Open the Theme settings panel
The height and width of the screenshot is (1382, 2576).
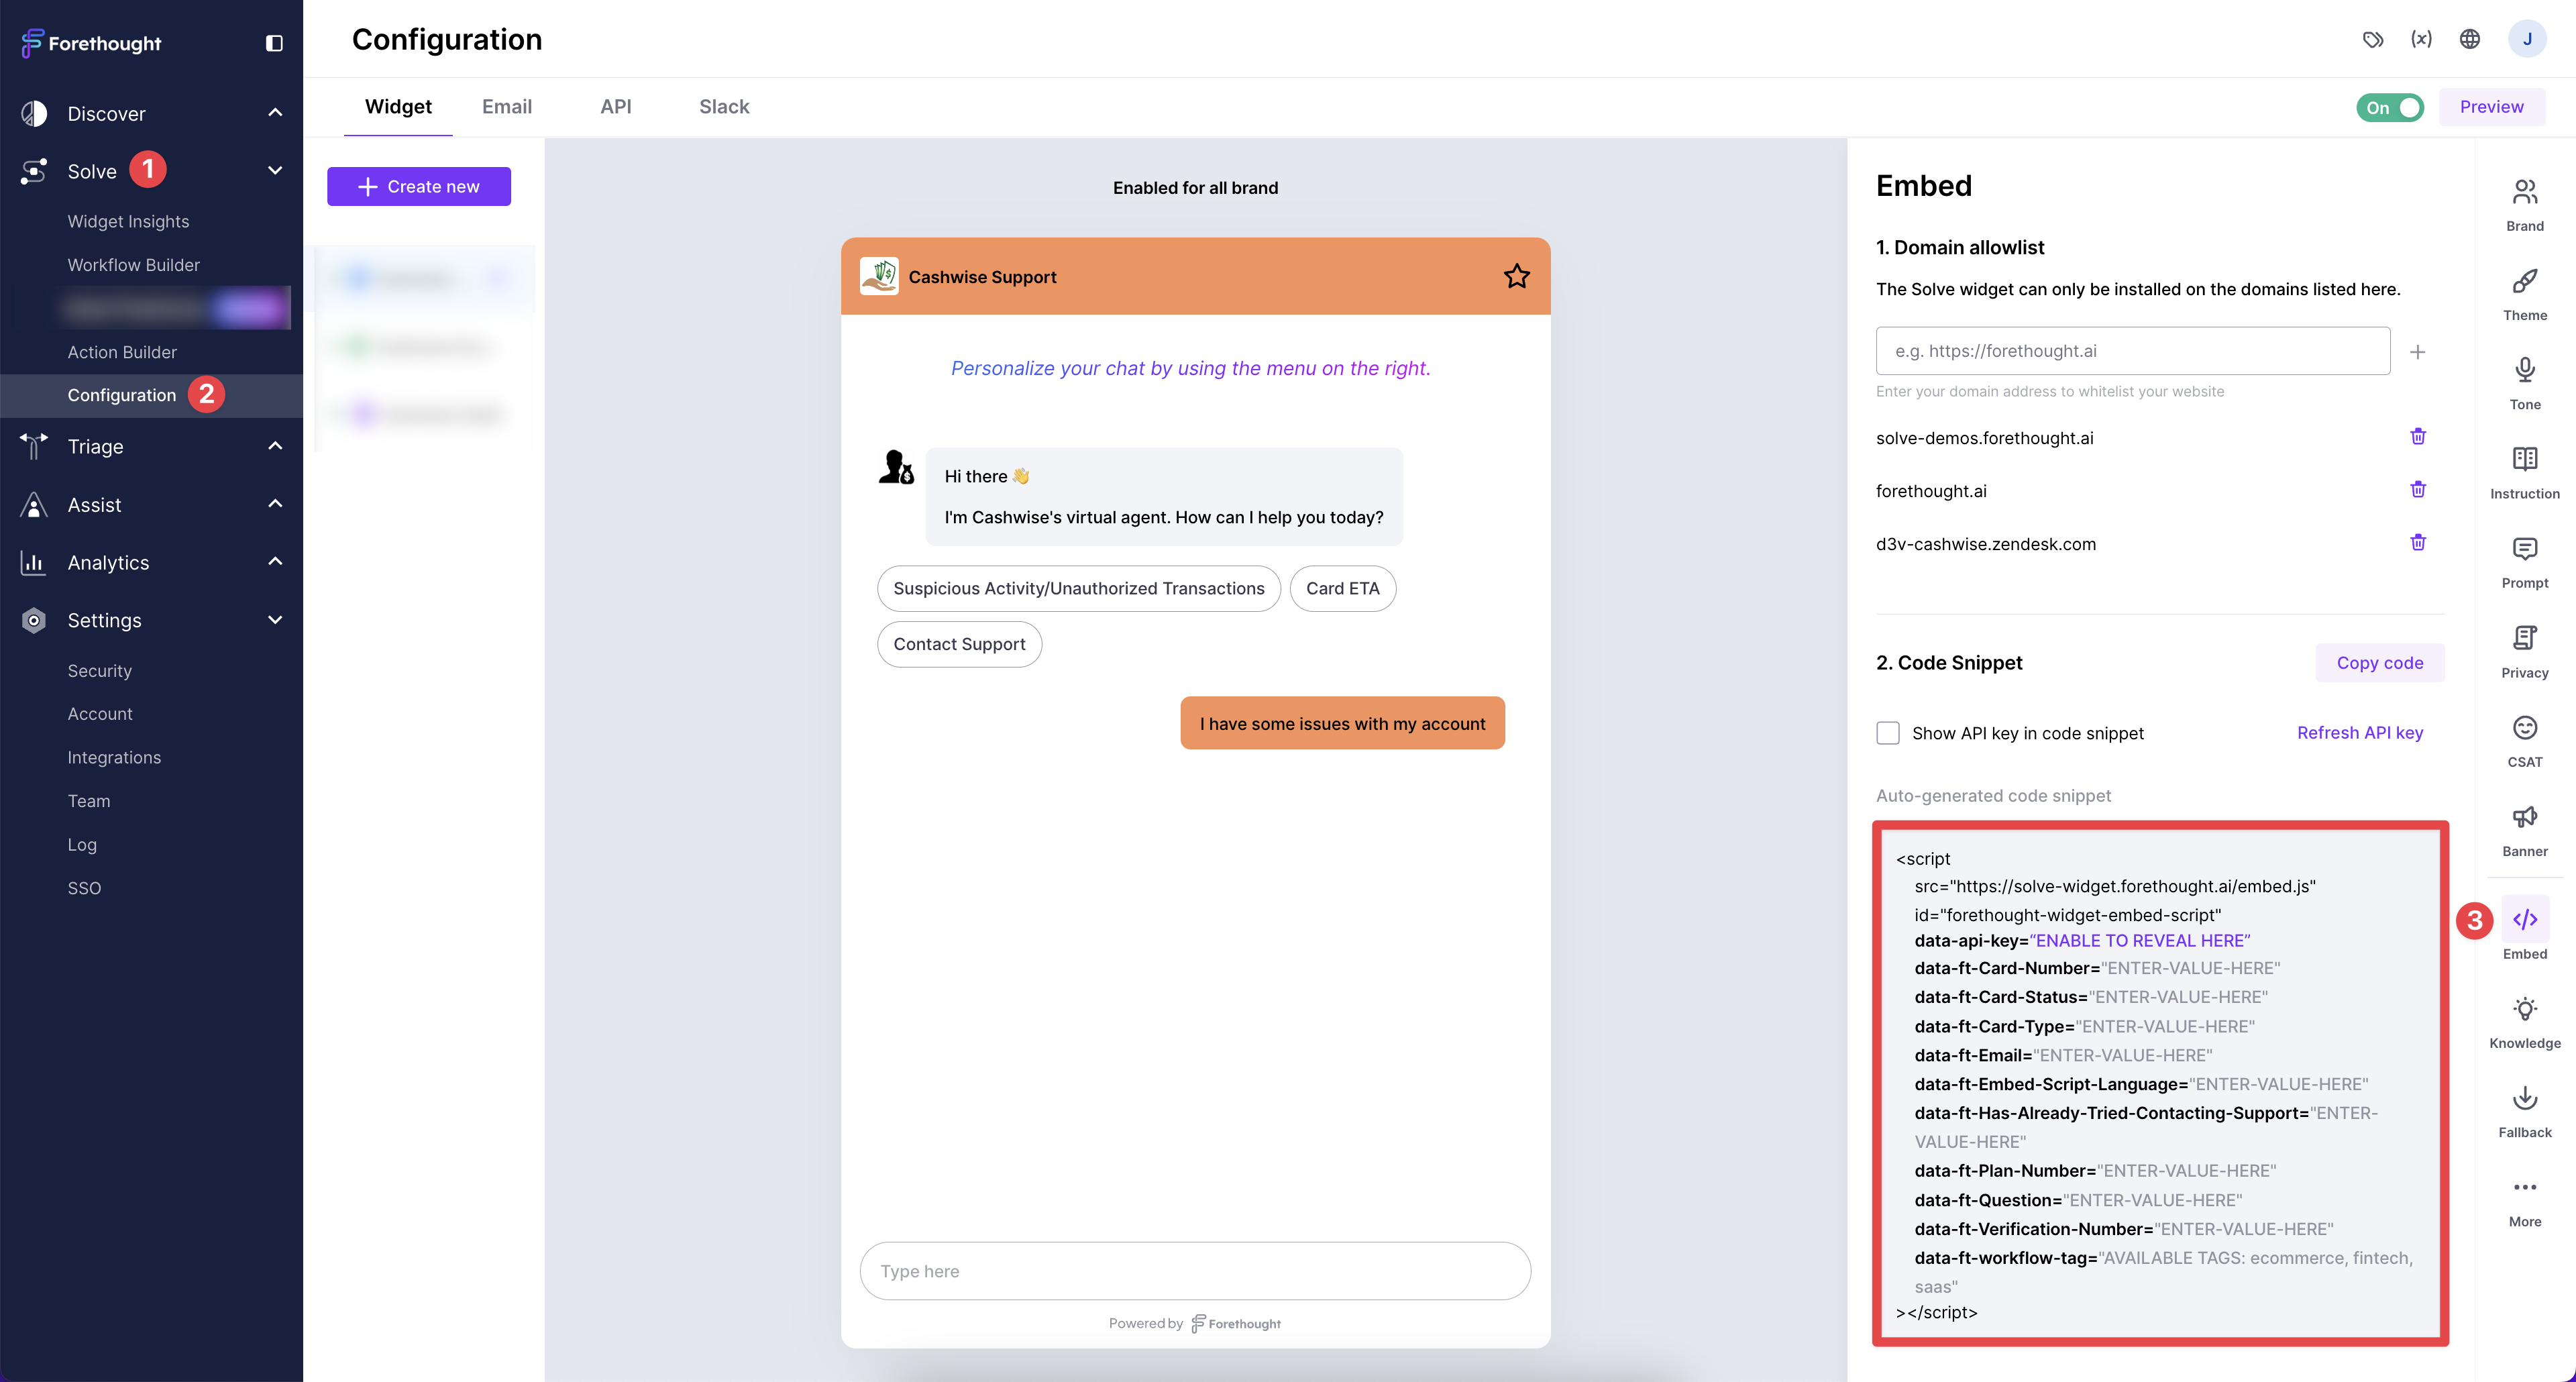point(2525,294)
